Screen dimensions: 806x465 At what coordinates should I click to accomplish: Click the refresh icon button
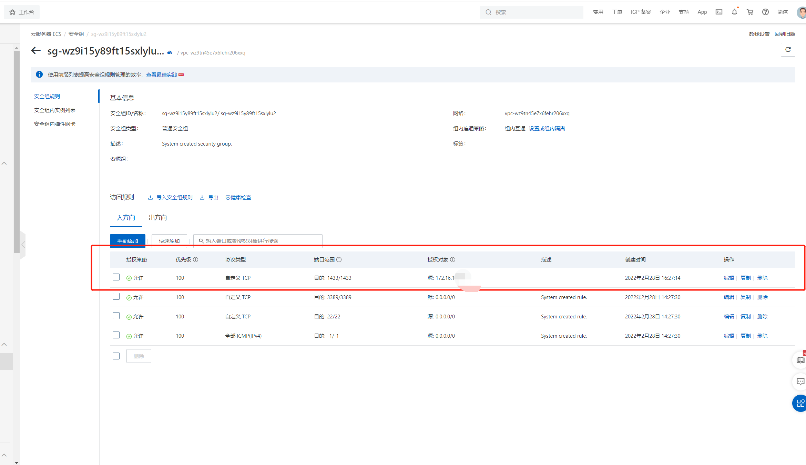tap(788, 50)
